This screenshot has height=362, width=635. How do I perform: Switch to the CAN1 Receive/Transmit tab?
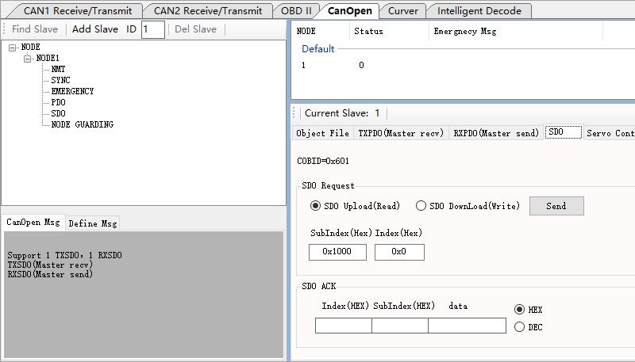77,11
